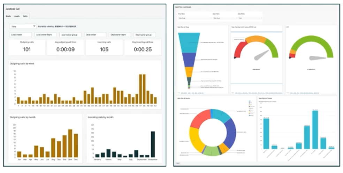Click the funnel filter icon in Time box
Image resolution: width=343 pixels, height=173 pixels.
[x=34, y=26]
